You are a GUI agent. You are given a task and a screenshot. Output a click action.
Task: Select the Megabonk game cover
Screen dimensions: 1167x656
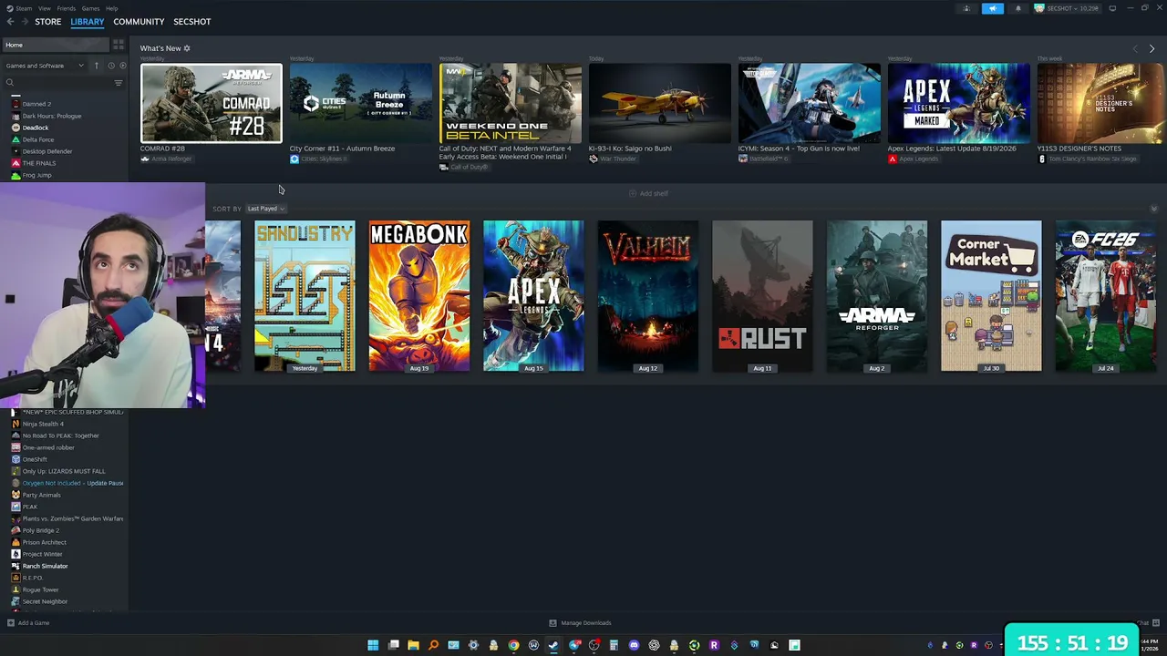(x=419, y=296)
